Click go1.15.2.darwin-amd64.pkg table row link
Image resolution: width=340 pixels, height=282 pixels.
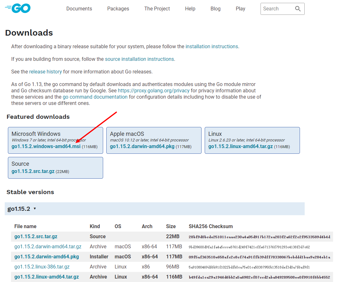pos(47,257)
